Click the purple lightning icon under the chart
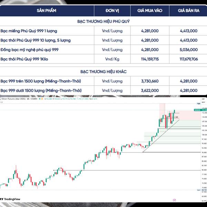Screen dimensions: 207x207 (x=174, y=200)
